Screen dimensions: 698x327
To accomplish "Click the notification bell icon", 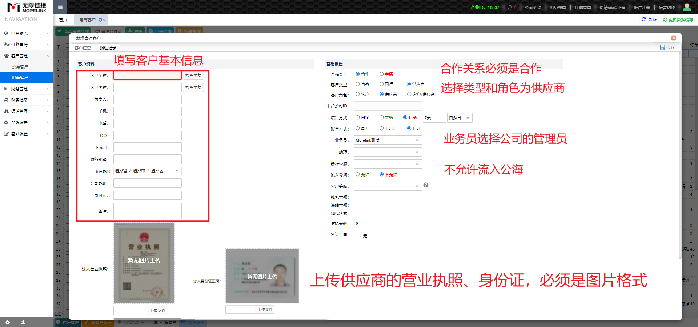I will click(x=510, y=7).
